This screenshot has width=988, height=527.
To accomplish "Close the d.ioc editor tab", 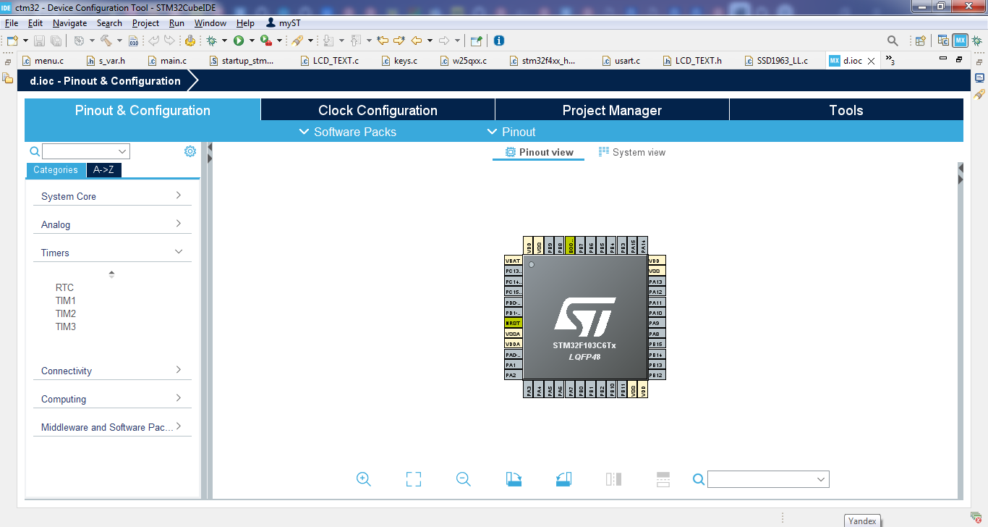I will click(871, 61).
